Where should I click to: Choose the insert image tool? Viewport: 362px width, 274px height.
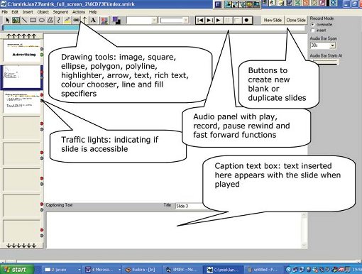[16, 21]
